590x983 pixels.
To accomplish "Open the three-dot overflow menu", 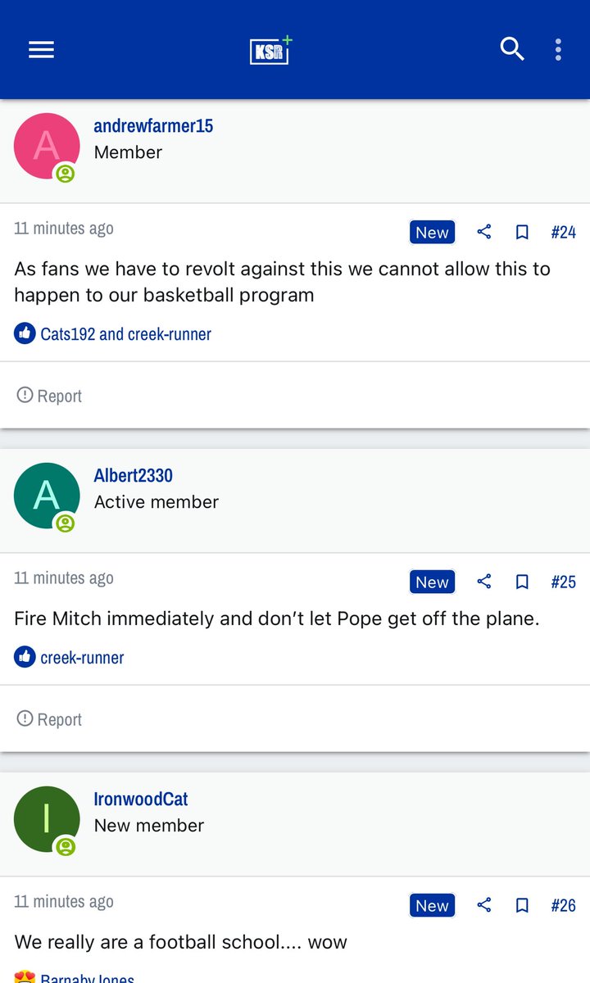I will point(558,49).
